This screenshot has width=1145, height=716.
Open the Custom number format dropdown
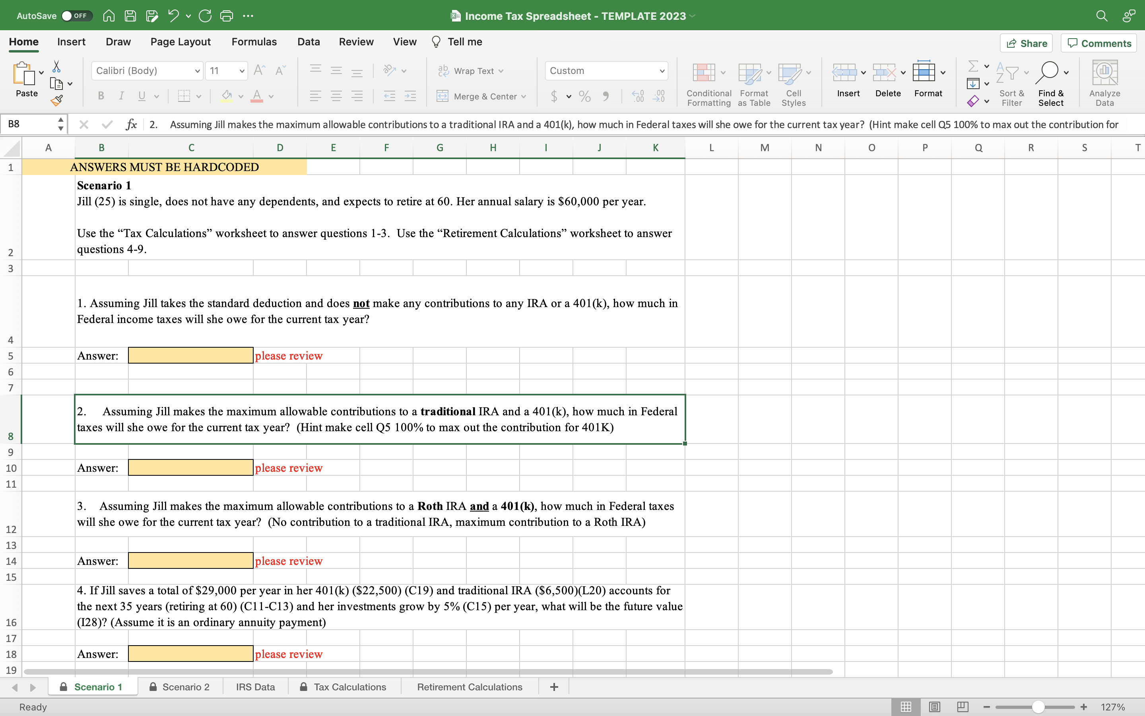coord(607,70)
